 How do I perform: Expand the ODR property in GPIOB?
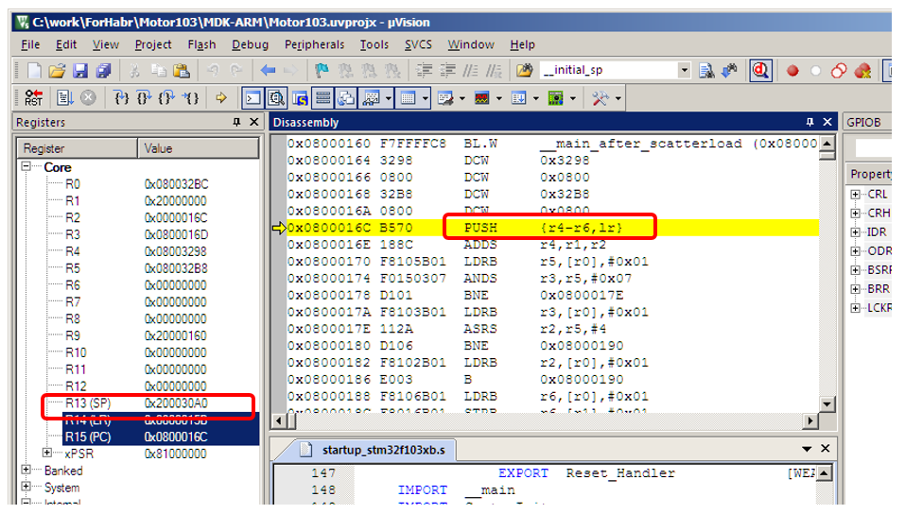[x=856, y=251]
